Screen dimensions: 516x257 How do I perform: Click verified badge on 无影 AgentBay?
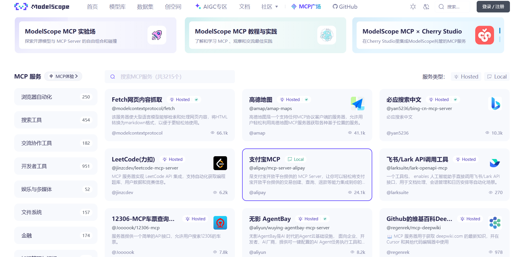[x=325, y=219]
